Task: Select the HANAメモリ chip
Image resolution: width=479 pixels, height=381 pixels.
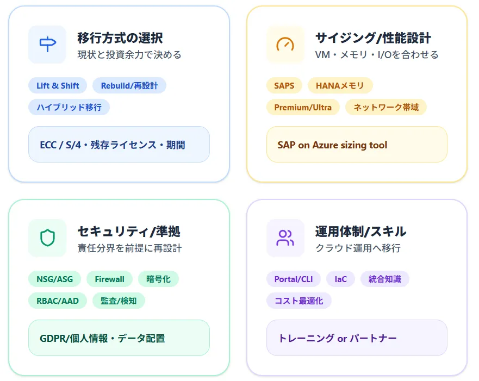Action: 340,85
